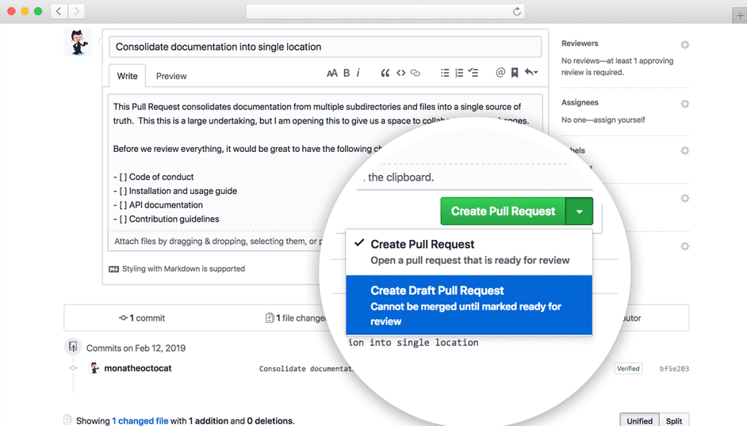Toggle italic formatting in editor toolbar
Viewport: 747px width, 426px height.
[x=358, y=73]
